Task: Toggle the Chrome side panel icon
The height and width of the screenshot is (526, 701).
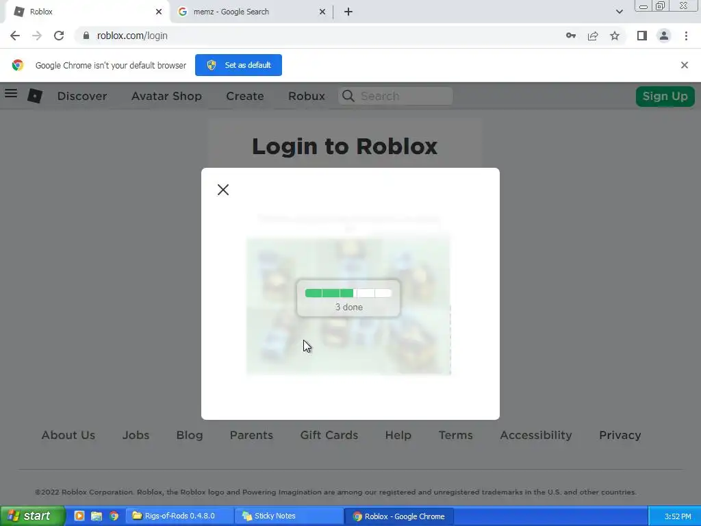Action: click(642, 36)
